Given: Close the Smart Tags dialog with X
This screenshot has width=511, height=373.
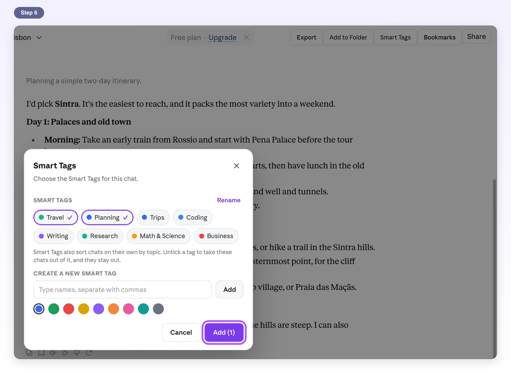Looking at the screenshot, I should pos(236,166).
